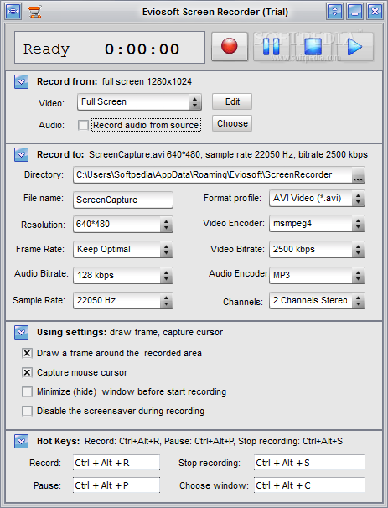This screenshot has width=388, height=508.
Task: Play the recorded video with play button
Action: click(x=355, y=46)
